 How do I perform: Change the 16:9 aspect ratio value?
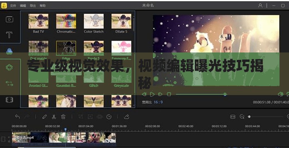coord(158,102)
